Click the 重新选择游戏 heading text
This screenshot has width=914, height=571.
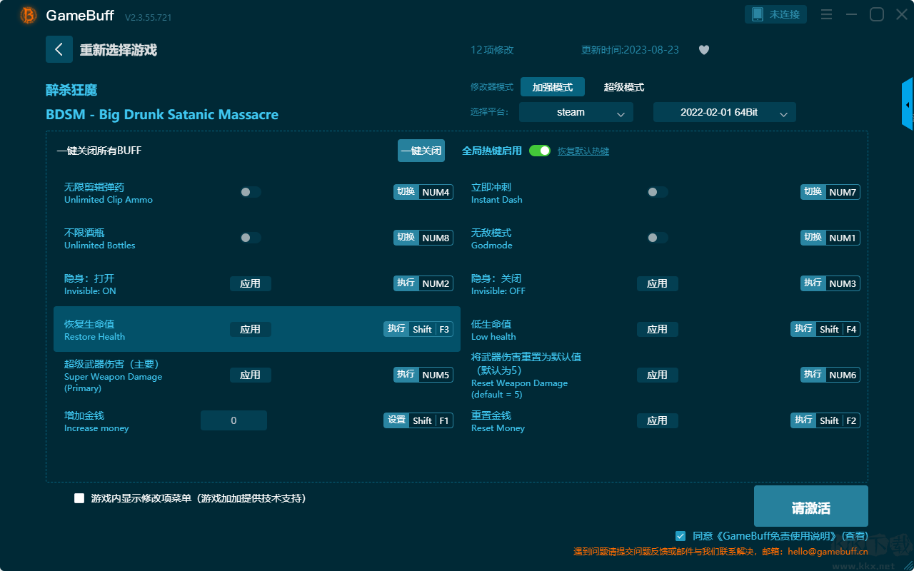coord(118,50)
